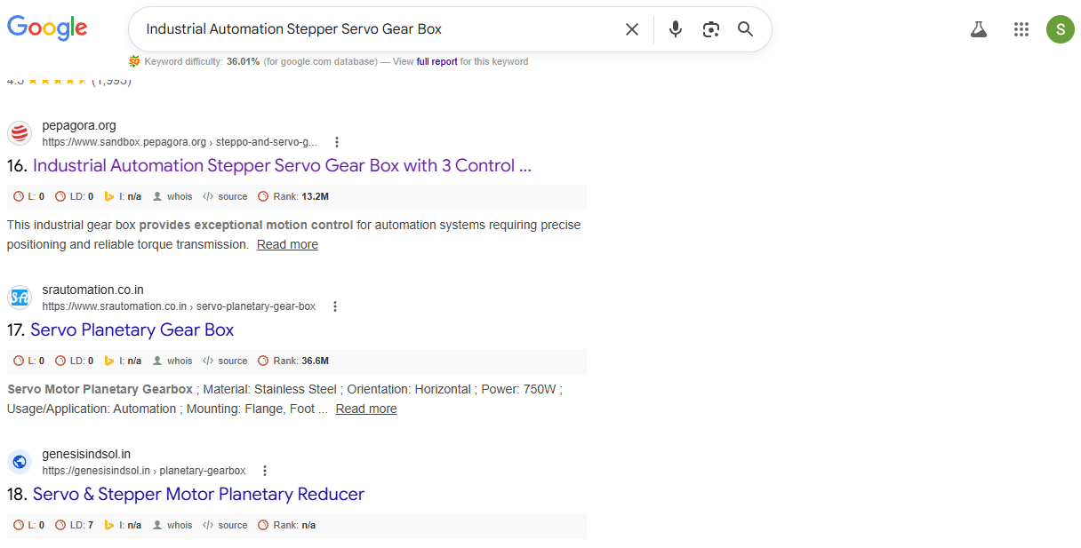
Task: Open the account avatar labeled S
Action: [1060, 29]
